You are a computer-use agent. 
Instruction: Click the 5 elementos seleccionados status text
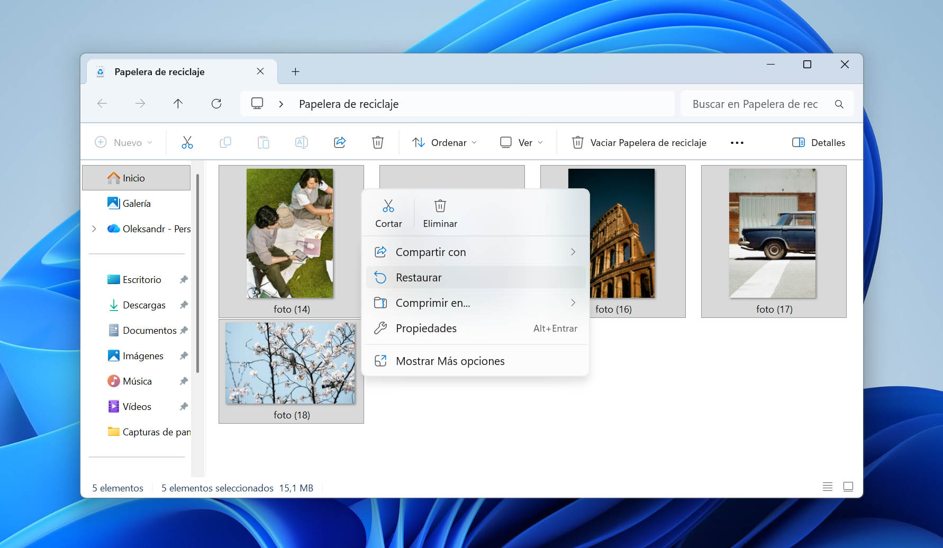click(217, 488)
